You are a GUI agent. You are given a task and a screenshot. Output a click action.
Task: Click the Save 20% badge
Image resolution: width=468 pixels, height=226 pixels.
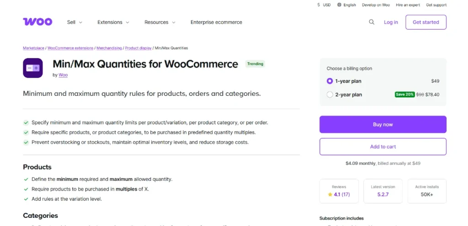[x=404, y=95]
